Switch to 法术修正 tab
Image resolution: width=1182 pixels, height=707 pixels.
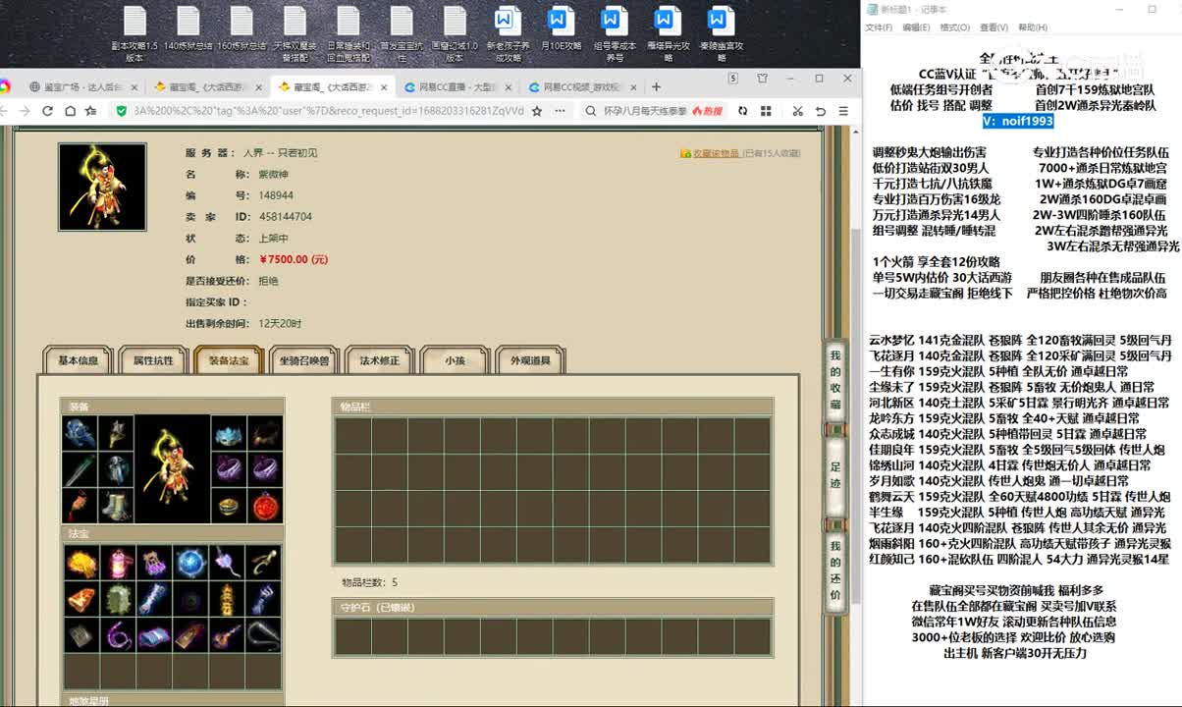click(x=379, y=360)
